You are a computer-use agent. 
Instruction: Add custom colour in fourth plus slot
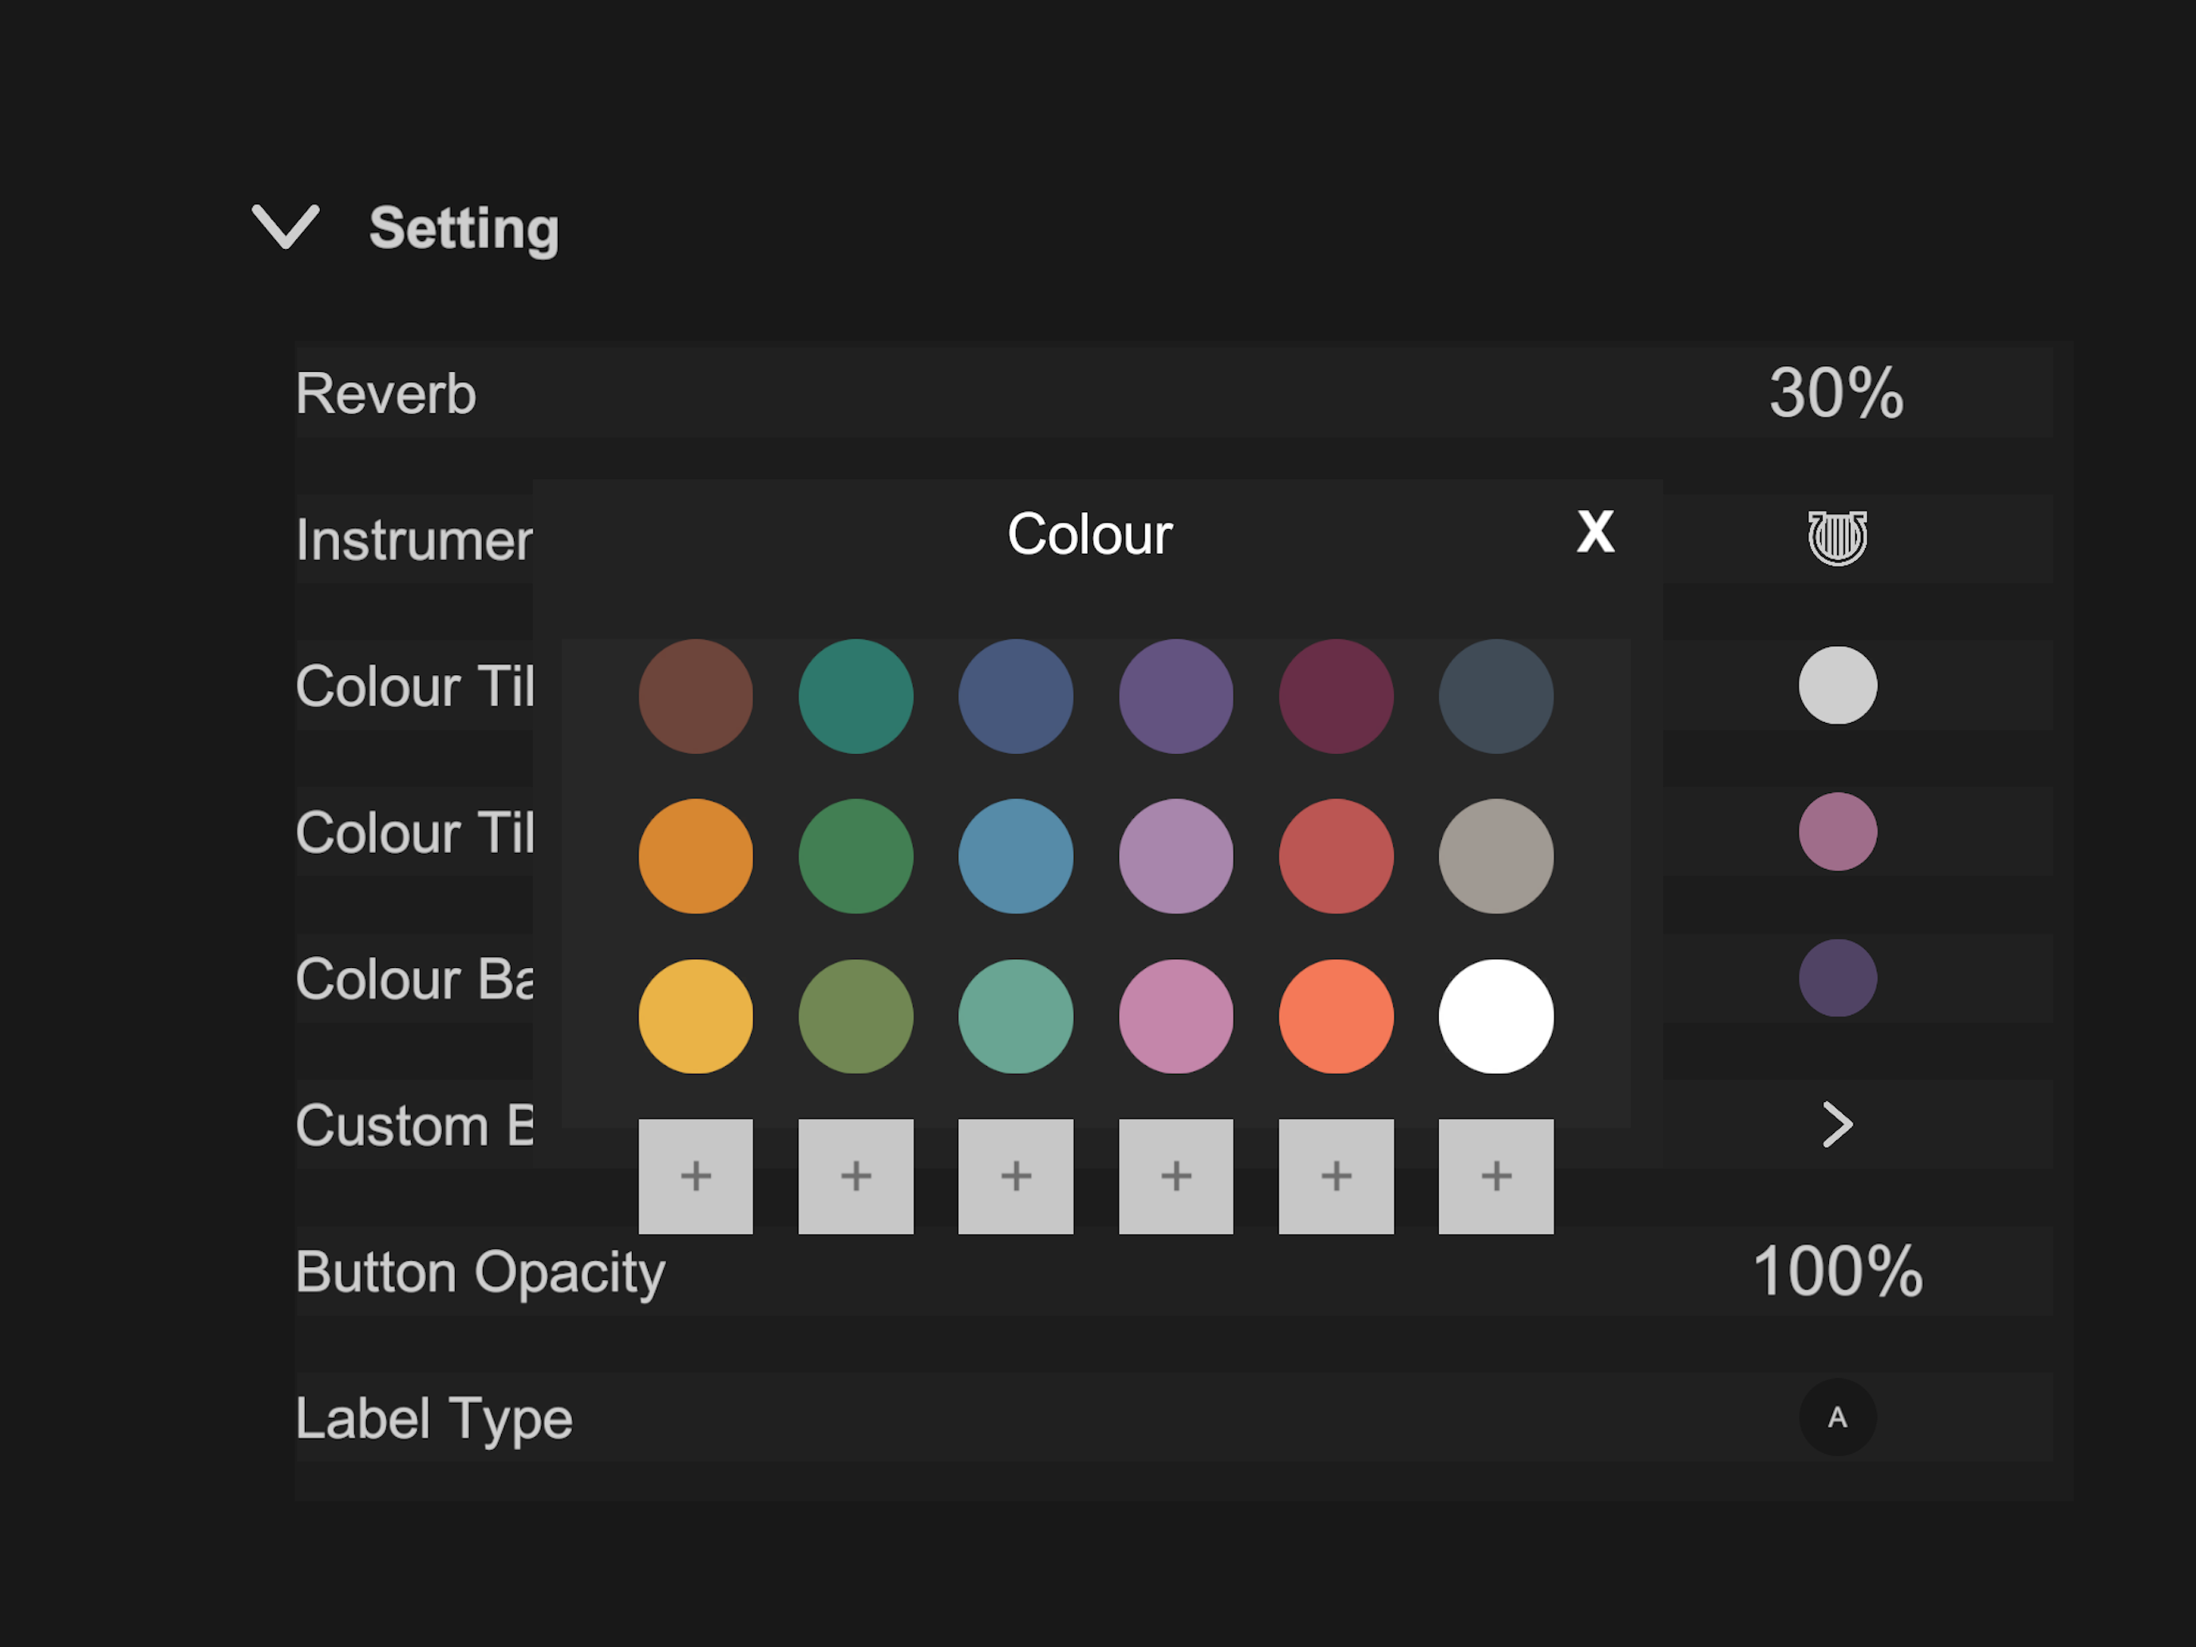click(1176, 1176)
